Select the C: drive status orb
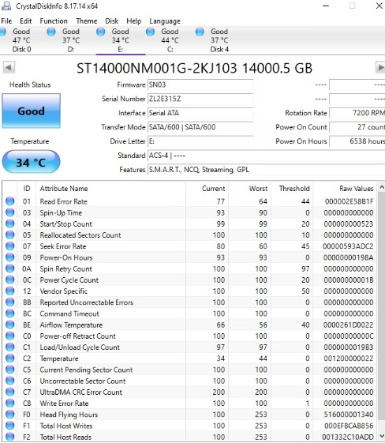Screen dimensions: 385x443 (x=150, y=32)
